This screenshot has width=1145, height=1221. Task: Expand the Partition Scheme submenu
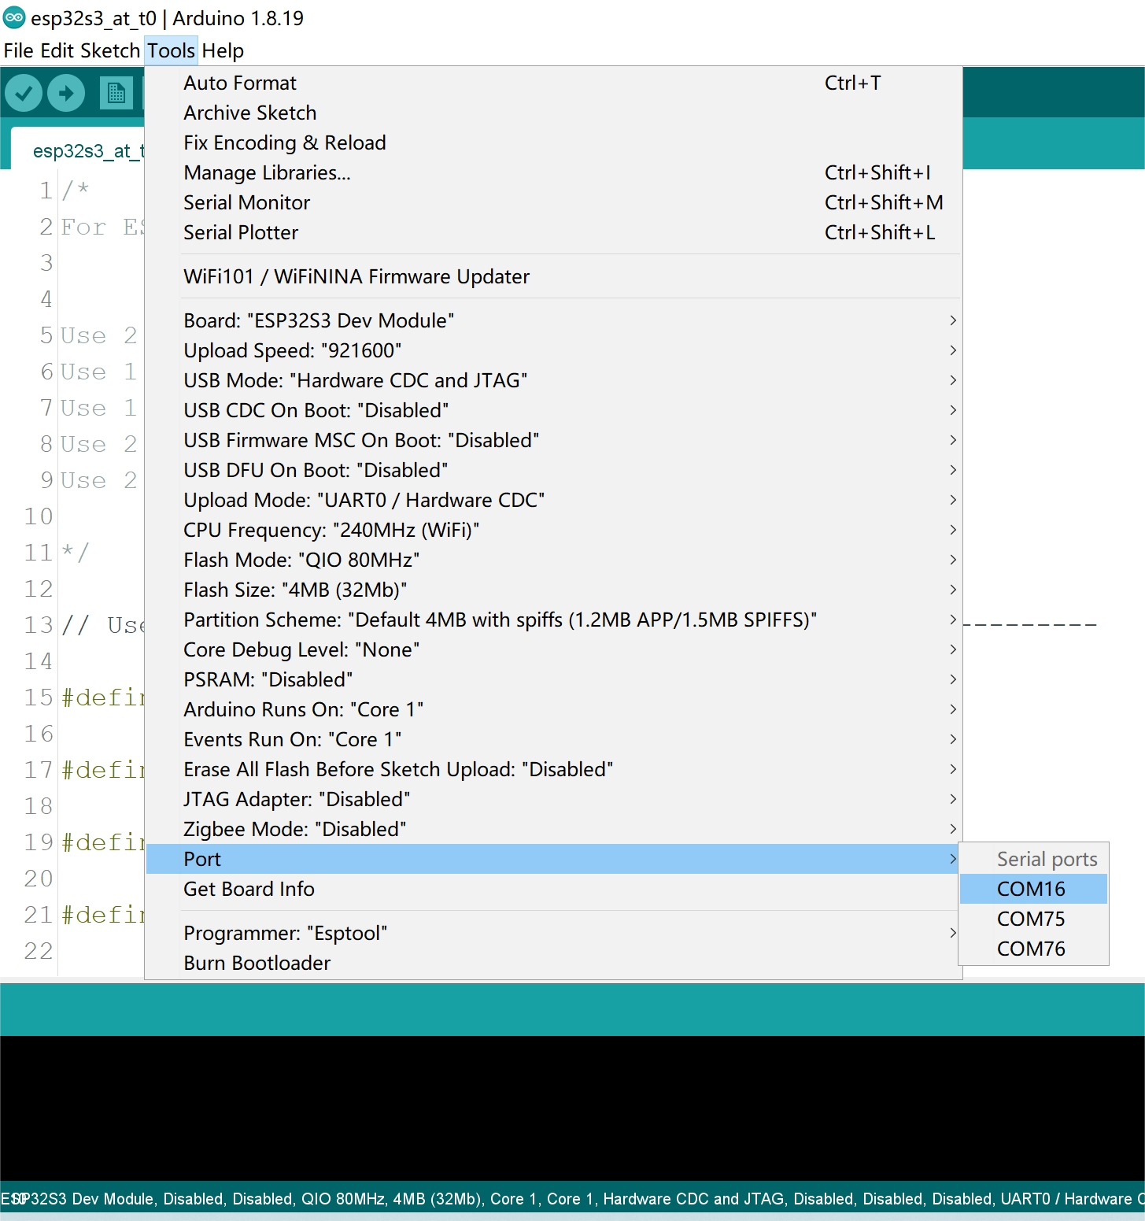554,620
